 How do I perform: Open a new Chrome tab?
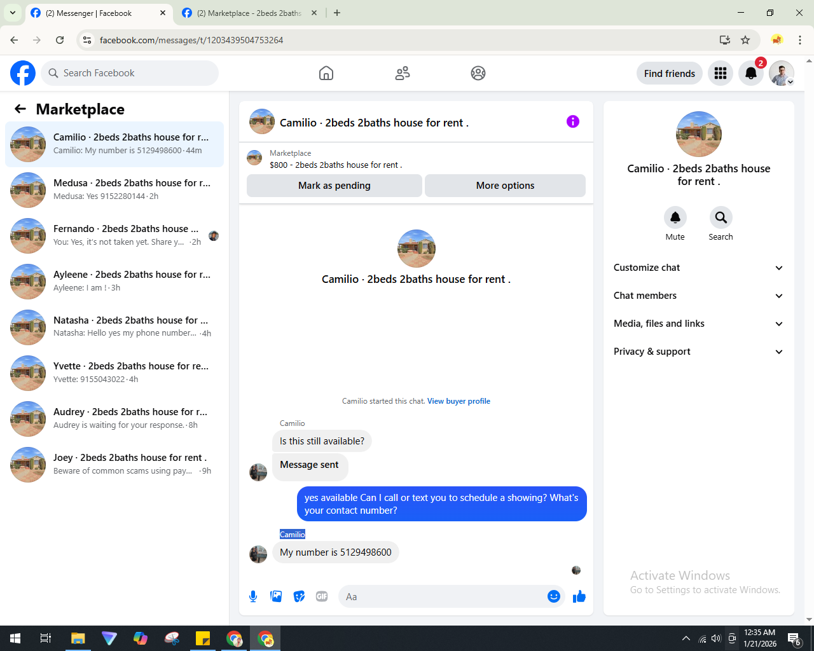pyautogui.click(x=337, y=13)
